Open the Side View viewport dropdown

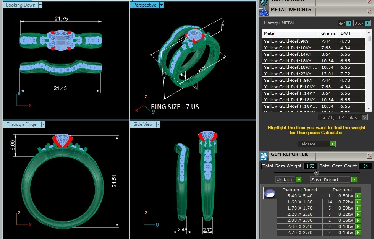158,124
